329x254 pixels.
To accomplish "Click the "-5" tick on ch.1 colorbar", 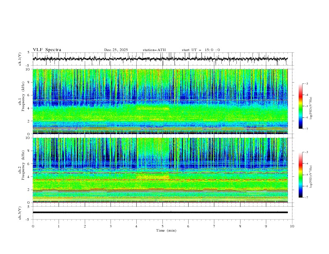I will tap(306, 106).
